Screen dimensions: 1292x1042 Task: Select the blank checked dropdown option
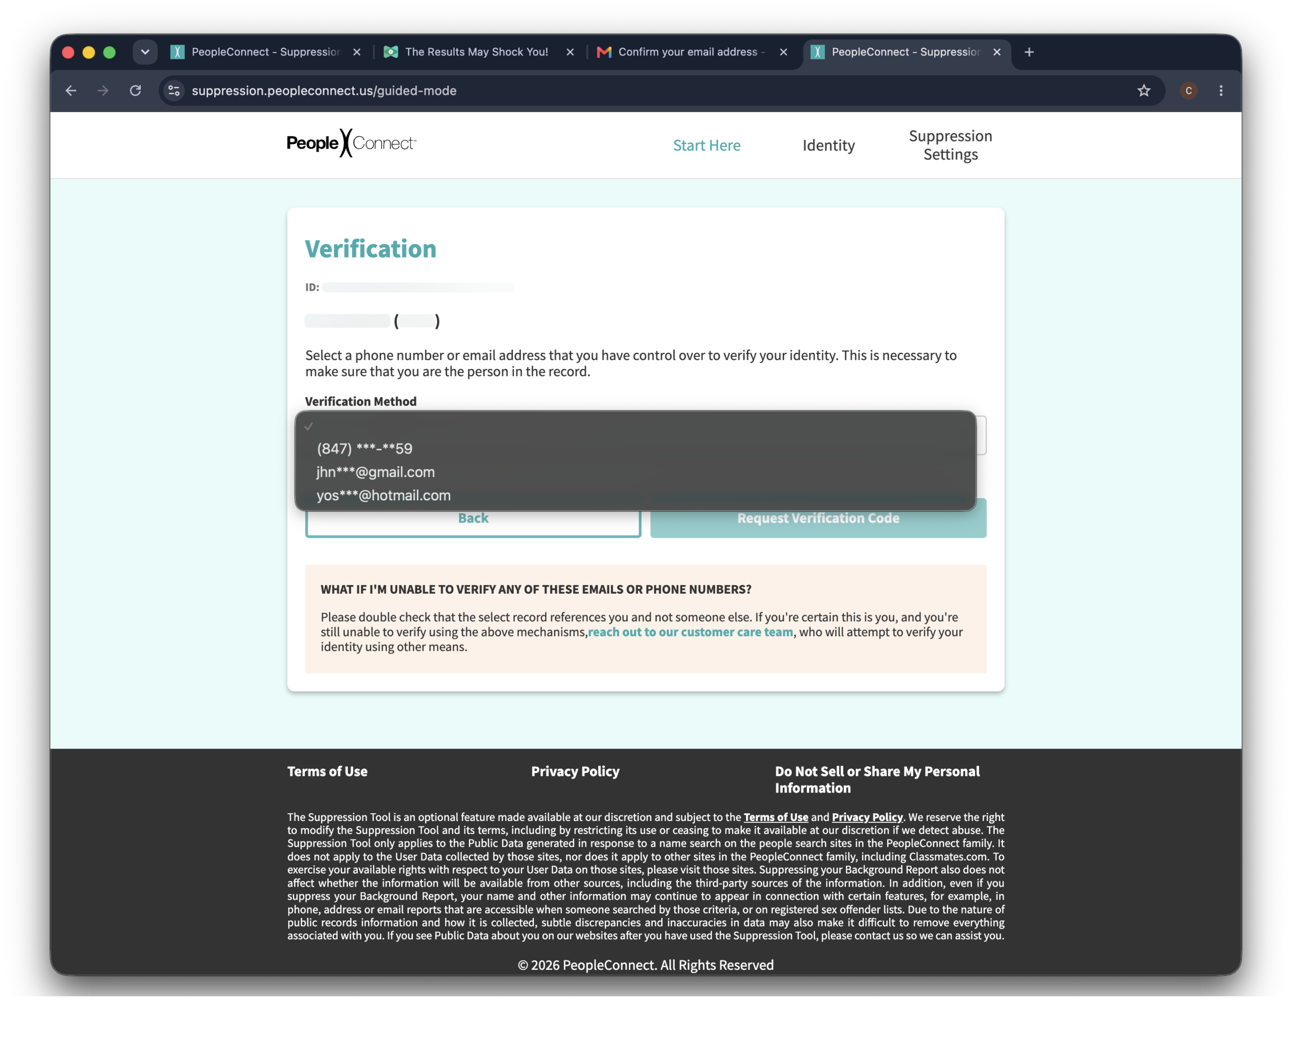[635, 426]
